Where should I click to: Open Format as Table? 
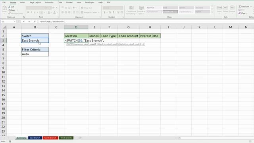[x=141, y=10]
